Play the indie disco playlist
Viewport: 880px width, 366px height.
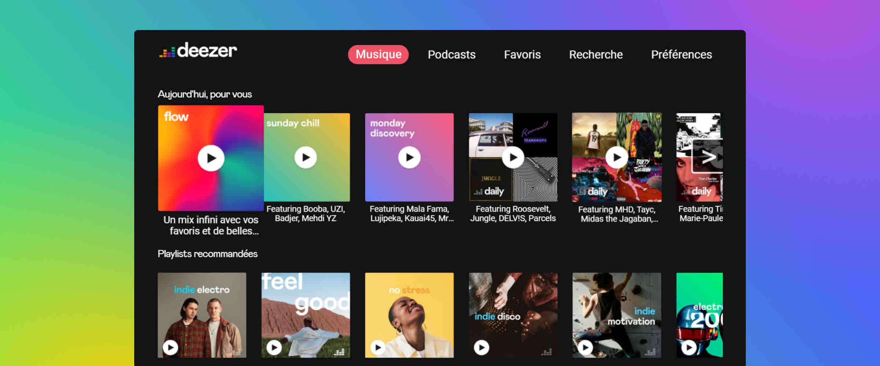[x=481, y=347]
